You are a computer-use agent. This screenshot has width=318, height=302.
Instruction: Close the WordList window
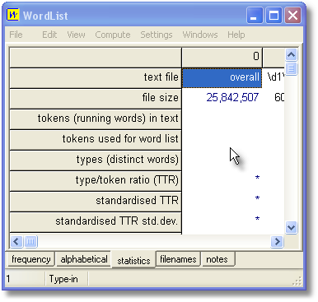pyautogui.click(x=292, y=15)
